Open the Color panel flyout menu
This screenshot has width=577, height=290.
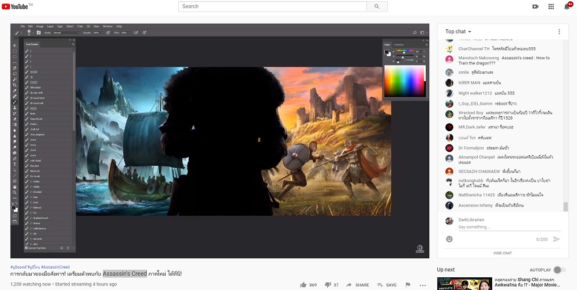click(x=426, y=45)
